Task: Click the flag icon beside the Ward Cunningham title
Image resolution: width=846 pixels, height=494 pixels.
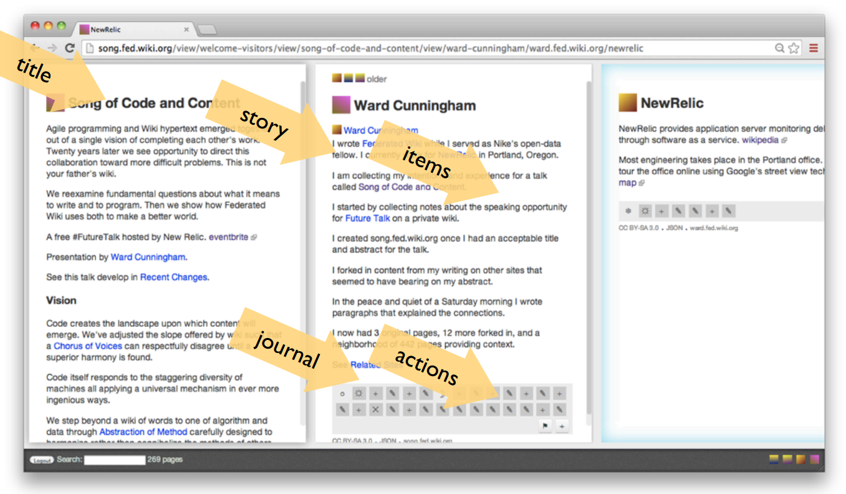Action: click(x=341, y=105)
